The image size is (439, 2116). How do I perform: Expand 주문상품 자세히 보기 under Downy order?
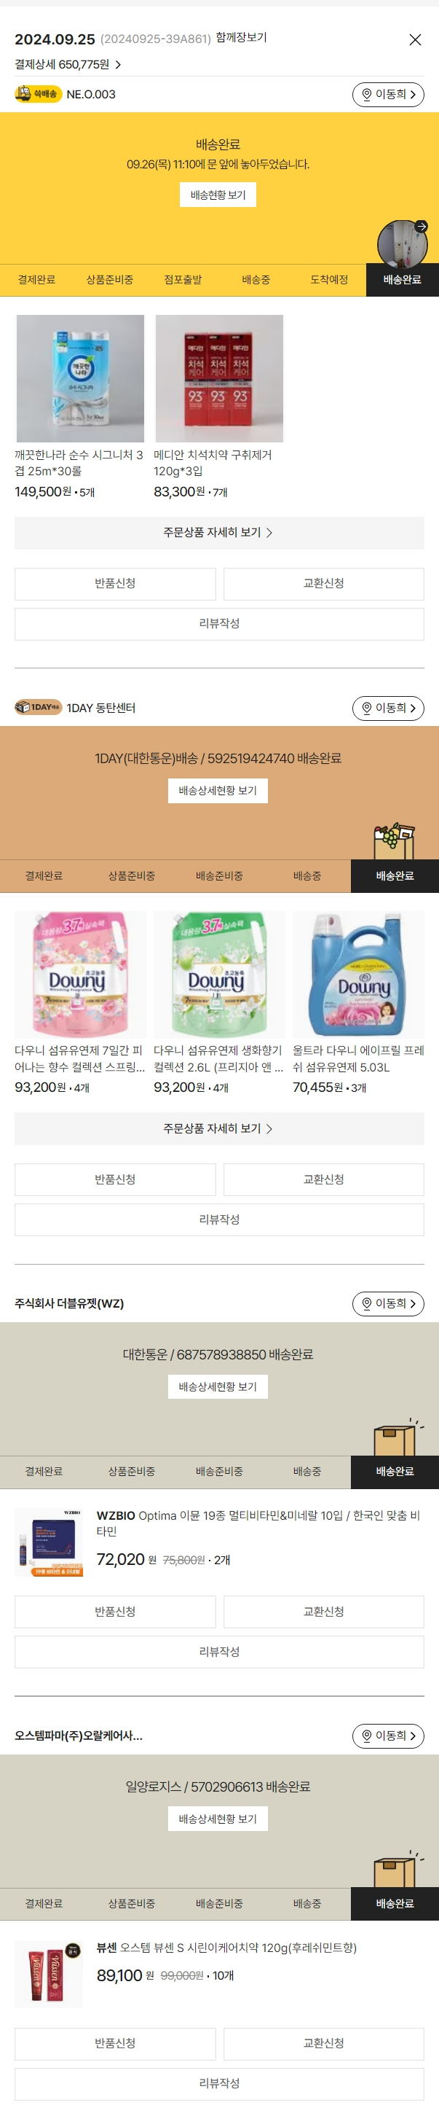(219, 1128)
